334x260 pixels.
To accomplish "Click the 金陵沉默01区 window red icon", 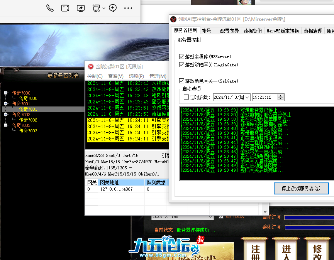I will pos(90,67).
